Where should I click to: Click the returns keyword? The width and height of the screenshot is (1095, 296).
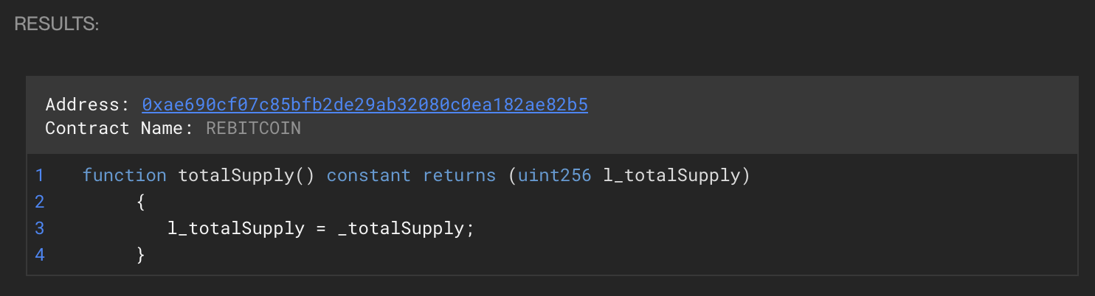point(459,175)
